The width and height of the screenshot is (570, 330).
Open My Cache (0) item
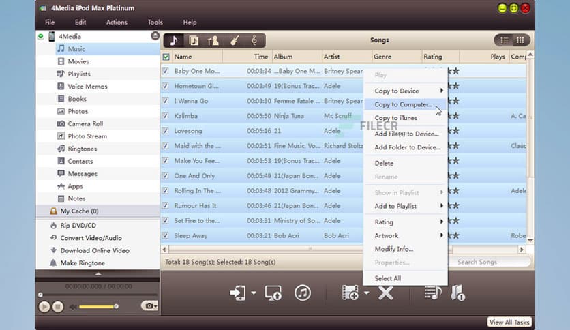pyautogui.click(x=79, y=211)
